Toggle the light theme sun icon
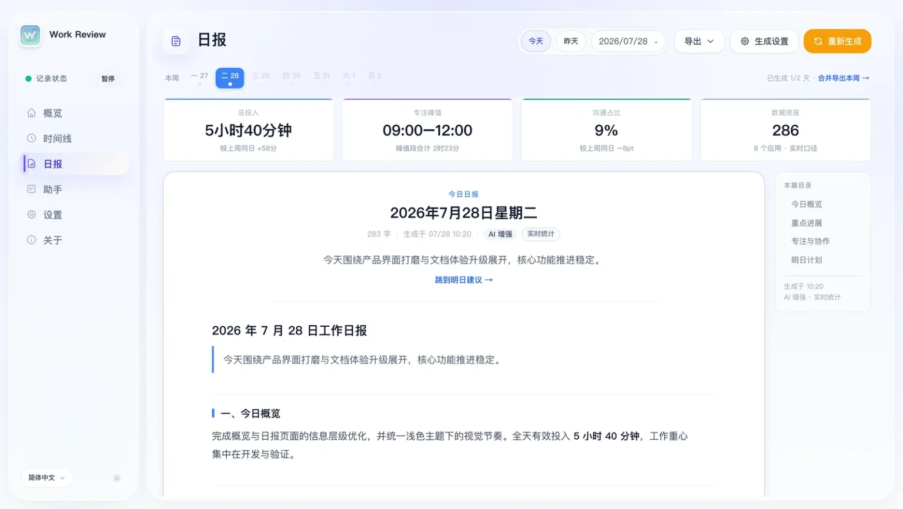The height and width of the screenshot is (509, 903). pyautogui.click(x=117, y=478)
